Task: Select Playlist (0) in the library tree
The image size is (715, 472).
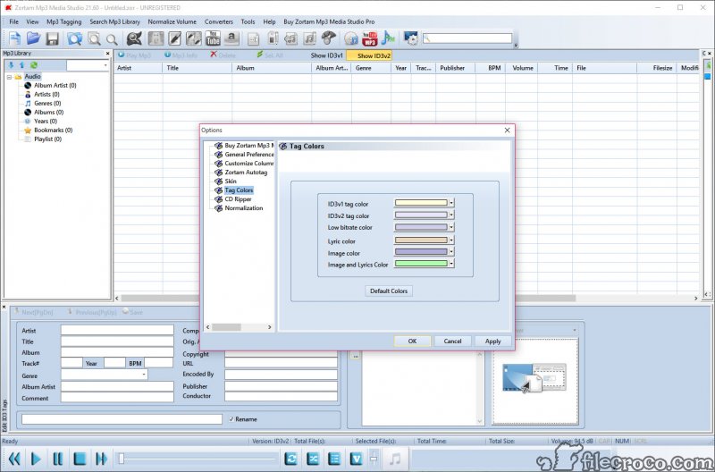Action: [48, 139]
